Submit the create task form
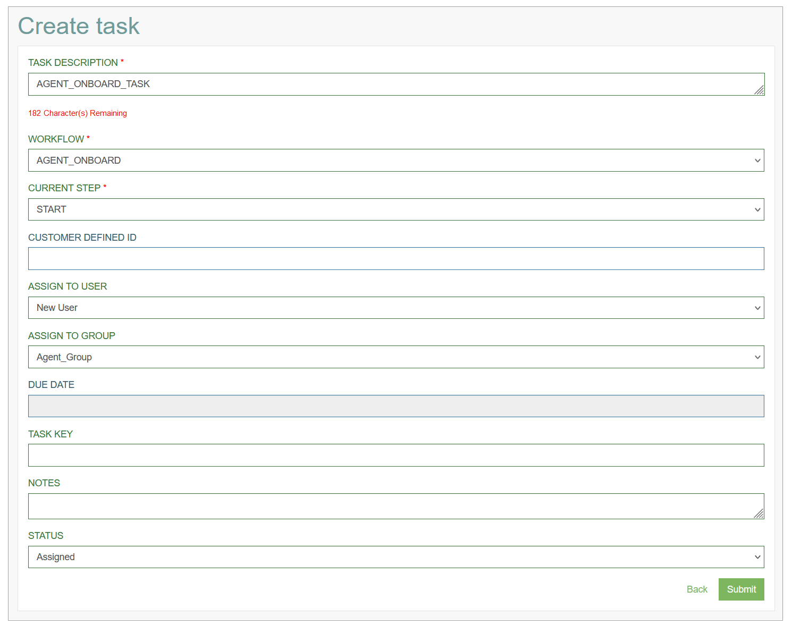 pos(742,589)
